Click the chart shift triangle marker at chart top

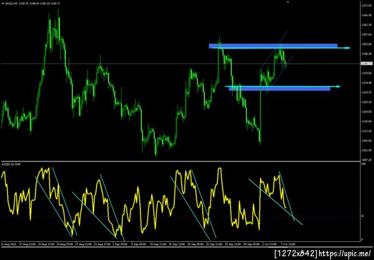[x=288, y=2]
